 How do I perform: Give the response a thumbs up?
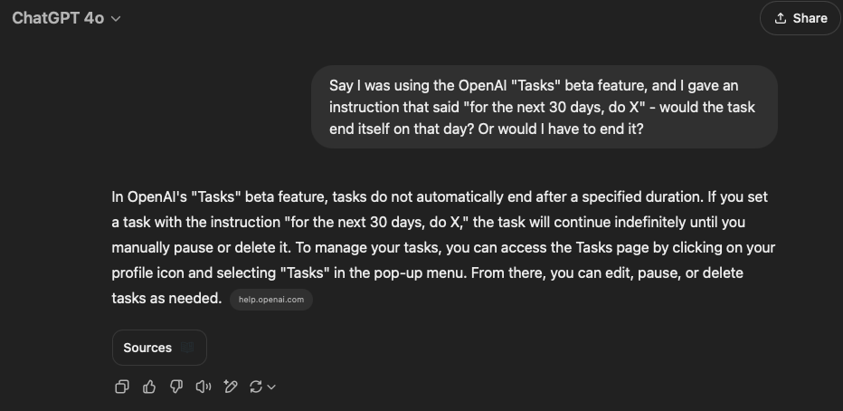pos(149,387)
